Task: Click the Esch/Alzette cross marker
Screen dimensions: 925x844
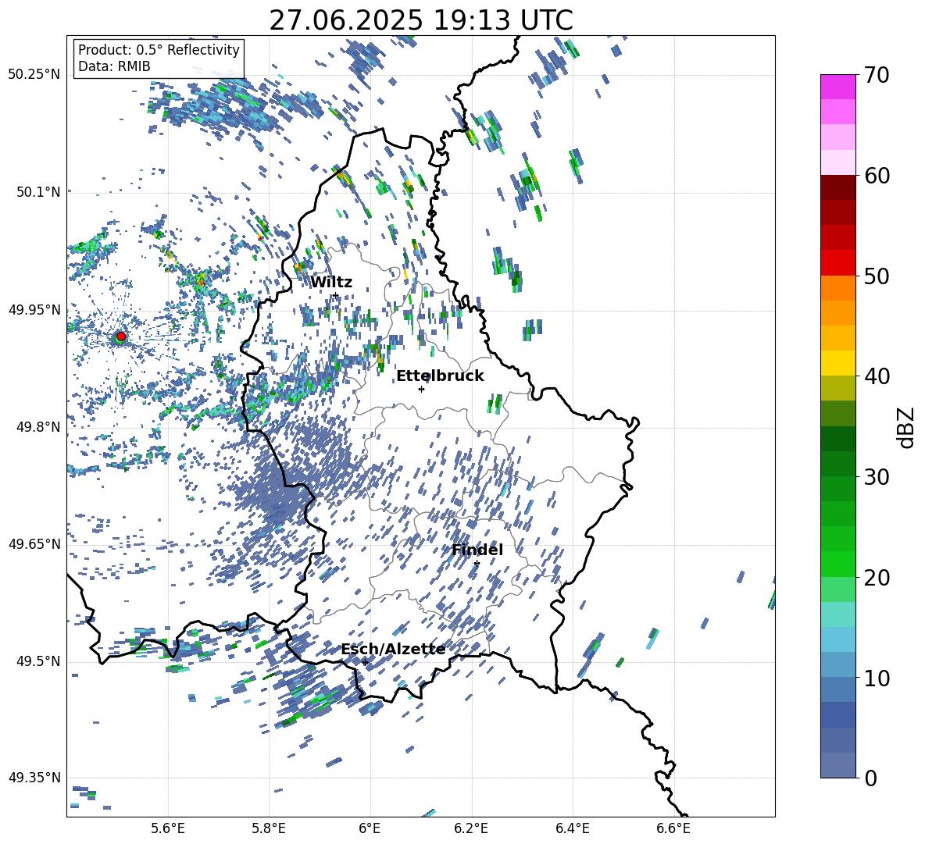Action: [365, 662]
